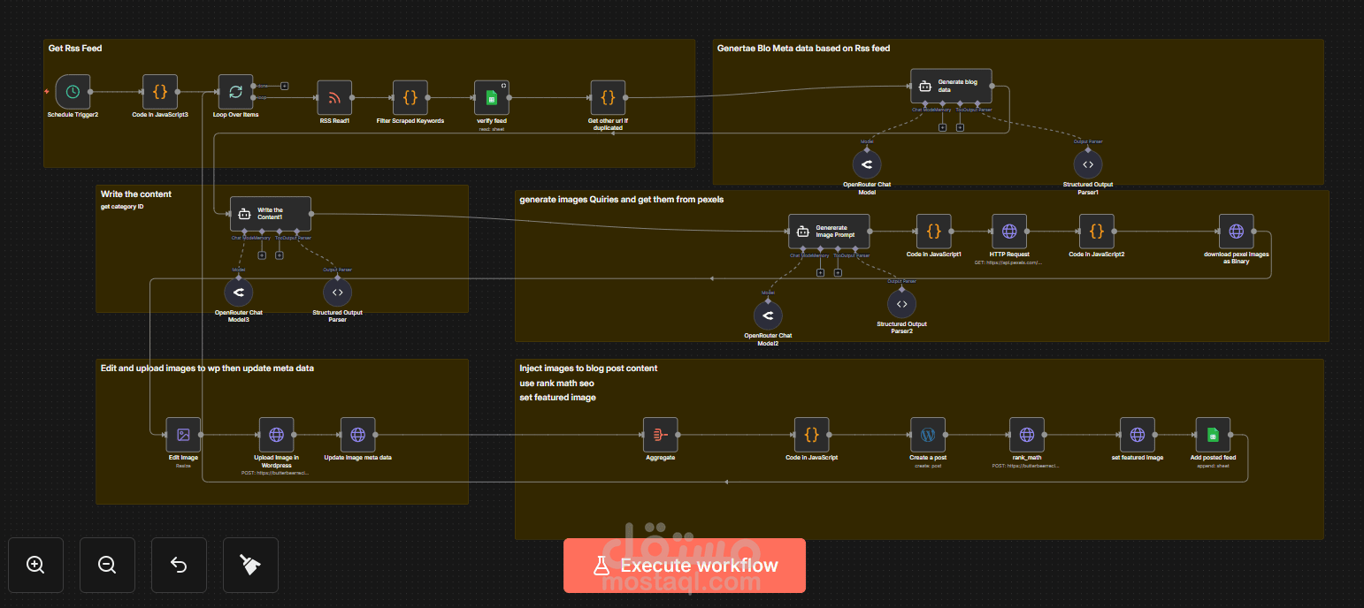This screenshot has width=1364, height=608.
Task: Open the Upload Image in Wordpress node
Action: pos(276,435)
